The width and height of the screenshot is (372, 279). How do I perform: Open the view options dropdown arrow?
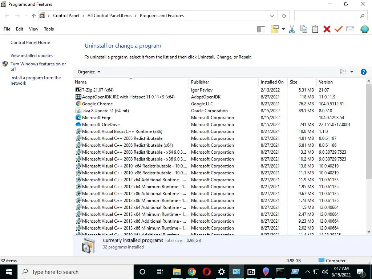coord(352,72)
